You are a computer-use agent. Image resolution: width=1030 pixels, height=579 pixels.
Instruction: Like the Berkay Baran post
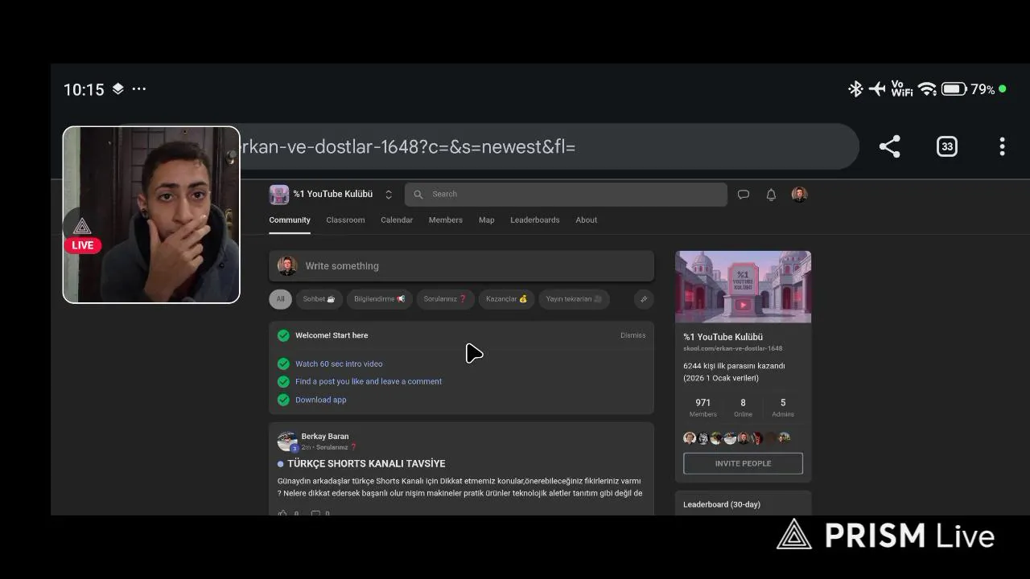pos(282,512)
